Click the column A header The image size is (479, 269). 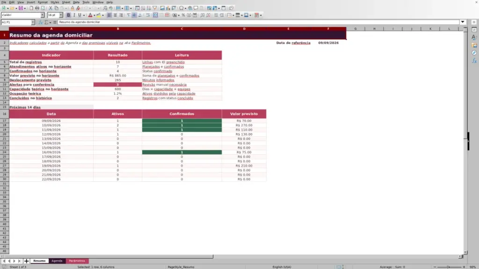point(51,28)
